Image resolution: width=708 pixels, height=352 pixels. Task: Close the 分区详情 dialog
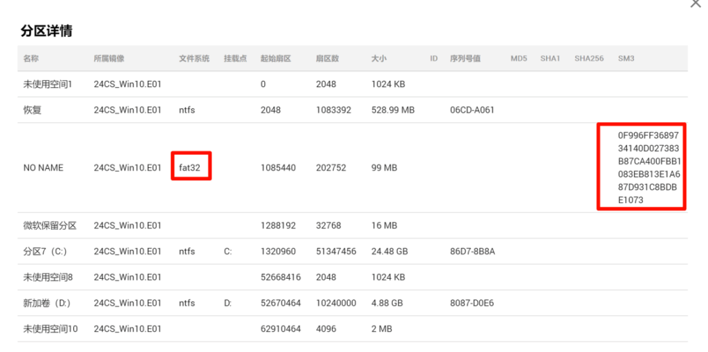pyautogui.click(x=696, y=3)
